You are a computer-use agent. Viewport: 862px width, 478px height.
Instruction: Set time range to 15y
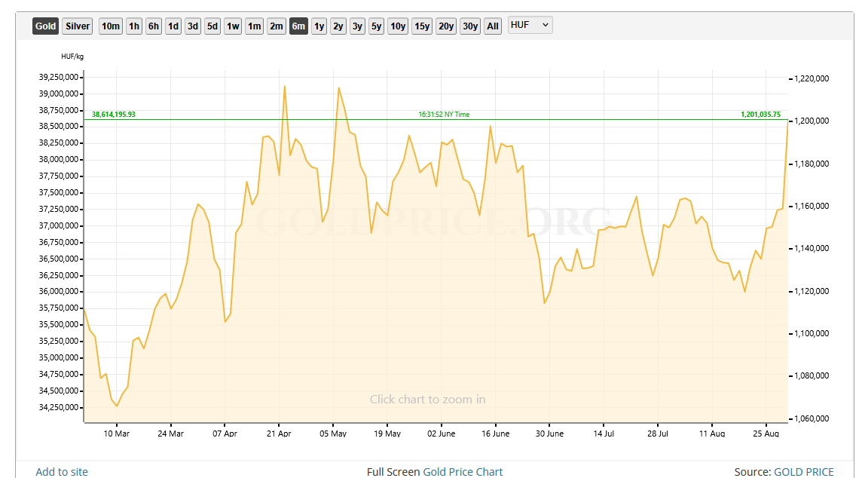422,26
